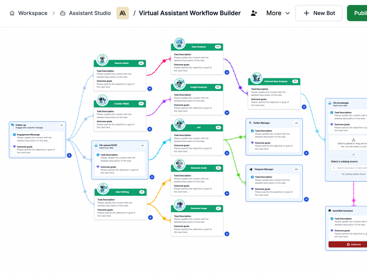This screenshot has height=275, width=367.
Task: Click the green Publish button
Action: pos(357,13)
